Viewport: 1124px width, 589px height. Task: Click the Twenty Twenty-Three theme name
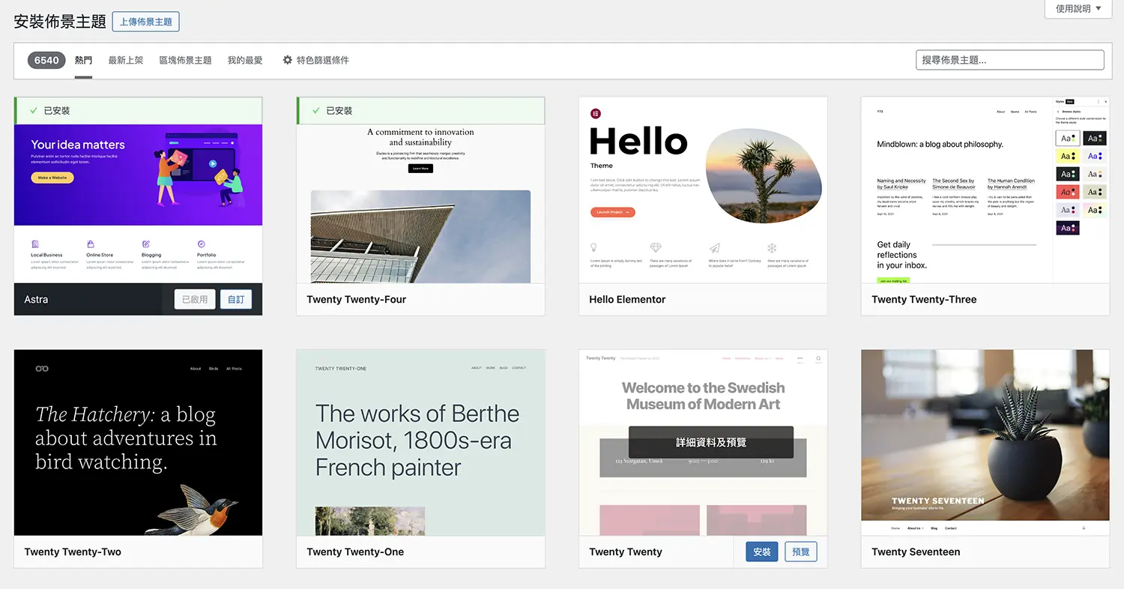click(924, 300)
